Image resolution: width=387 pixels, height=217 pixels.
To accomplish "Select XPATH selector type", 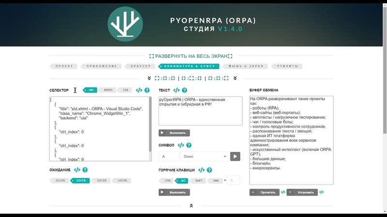I will point(107,90).
